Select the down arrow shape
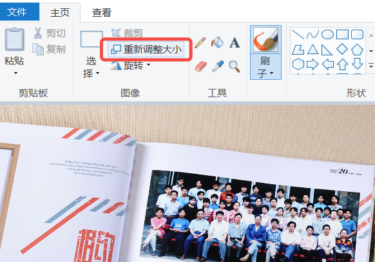The image size is (375, 262). point(358,64)
